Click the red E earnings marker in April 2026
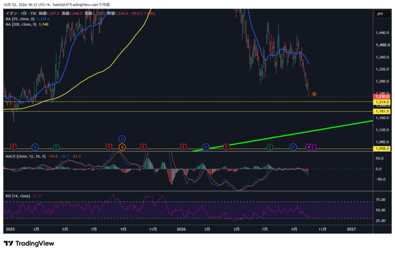The height and width of the screenshot is (253, 395). pos(226,147)
